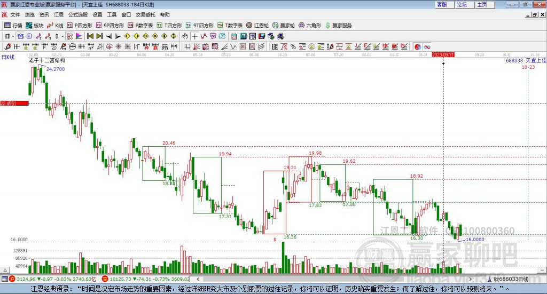Open the 工具 menu
This screenshot has width=547, height=294.
click(x=112, y=14)
